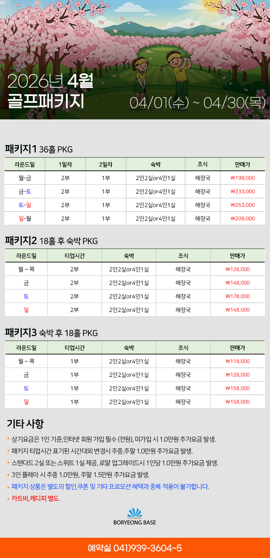Click the Boryeong Base logo icon
The height and width of the screenshot is (558, 270).
[135, 513]
